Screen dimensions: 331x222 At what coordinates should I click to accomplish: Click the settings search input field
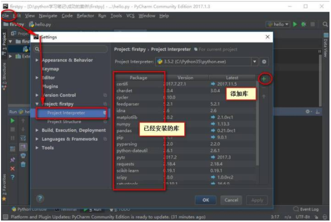pos(71,49)
